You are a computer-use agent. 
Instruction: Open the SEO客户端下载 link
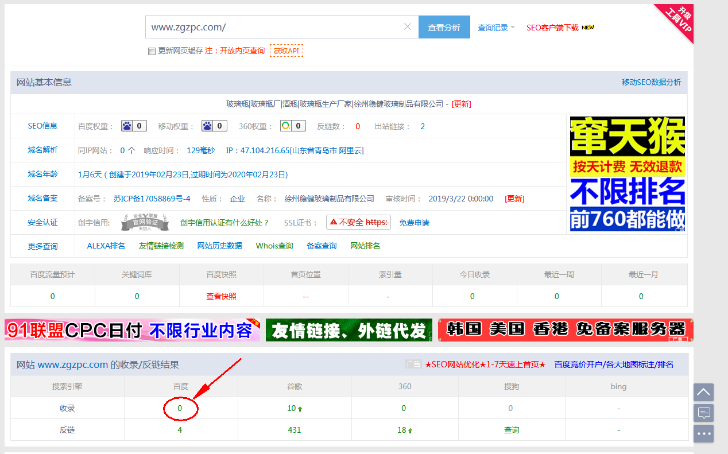coord(552,28)
